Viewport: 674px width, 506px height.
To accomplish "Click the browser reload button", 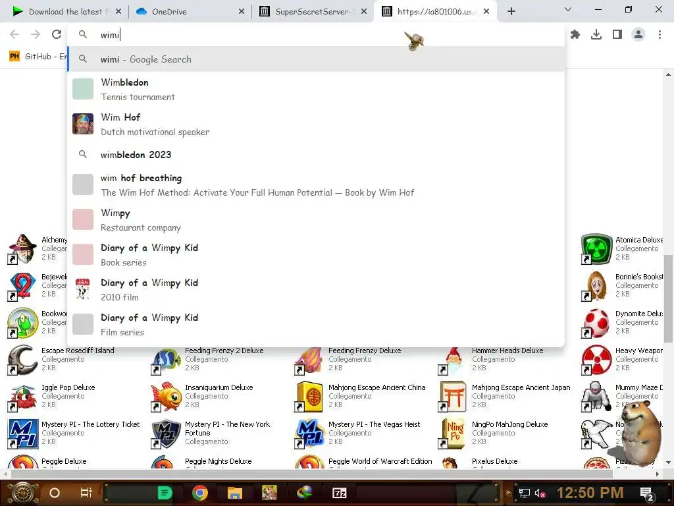I will [57, 34].
